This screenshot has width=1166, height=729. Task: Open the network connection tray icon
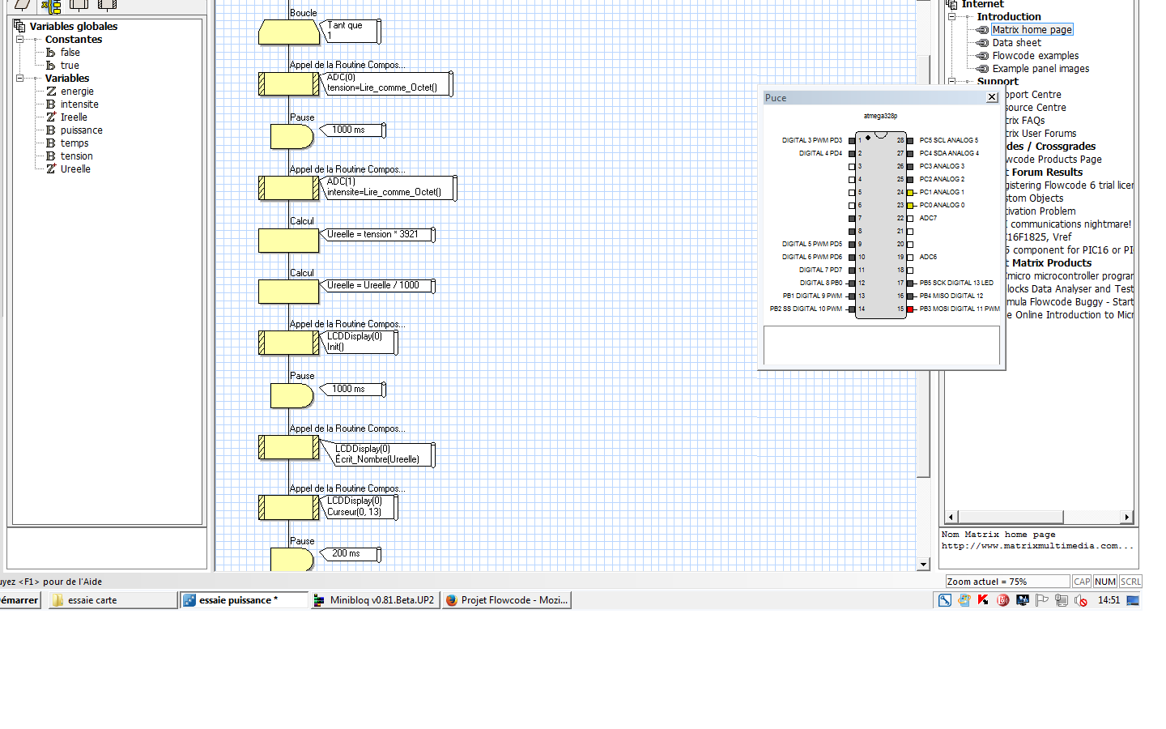coord(1060,600)
